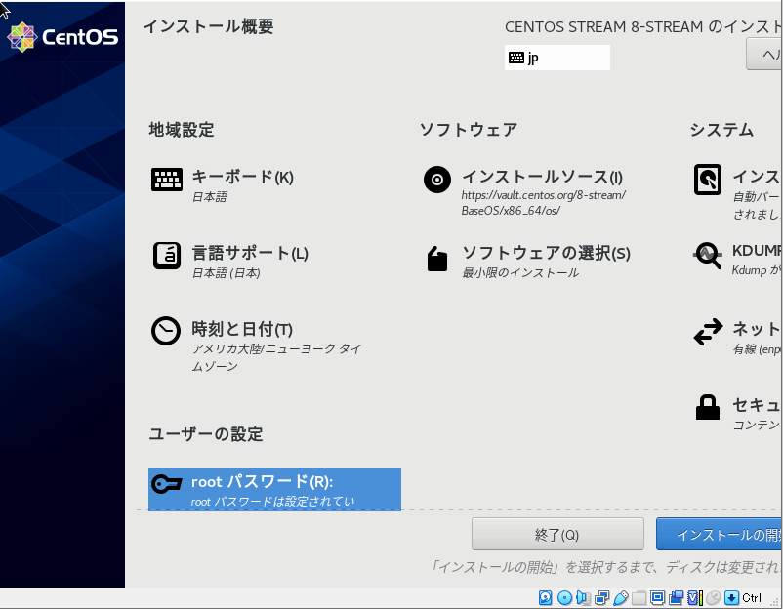The width and height of the screenshot is (783, 609).
Task: Open the KDUMP settings label
Action: [757, 250]
